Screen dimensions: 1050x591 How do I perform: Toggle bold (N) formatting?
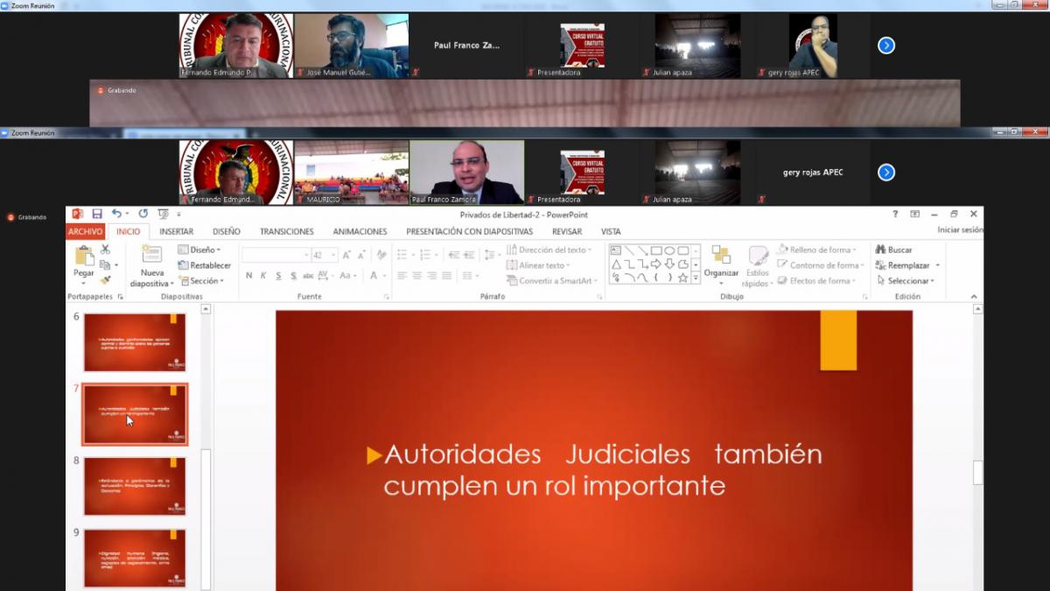click(x=249, y=276)
